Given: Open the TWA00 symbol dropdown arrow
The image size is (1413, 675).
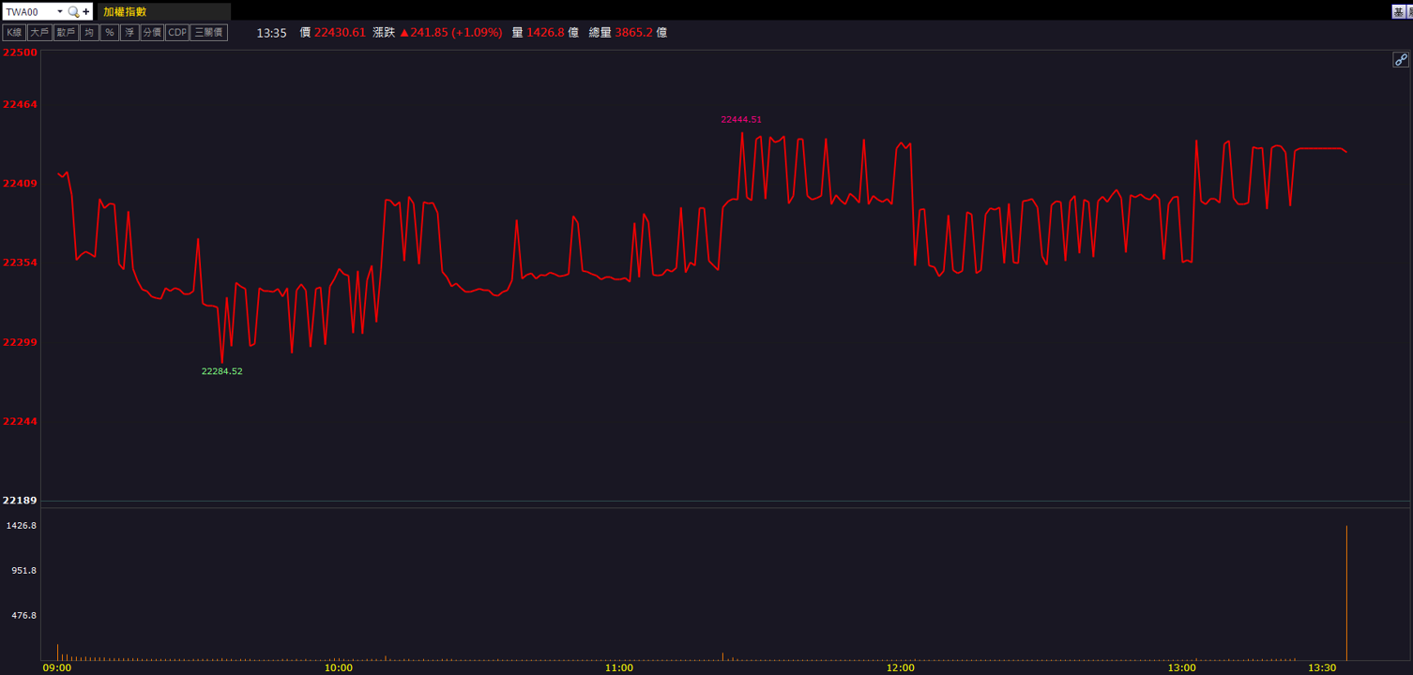Looking at the screenshot, I should click(60, 11).
